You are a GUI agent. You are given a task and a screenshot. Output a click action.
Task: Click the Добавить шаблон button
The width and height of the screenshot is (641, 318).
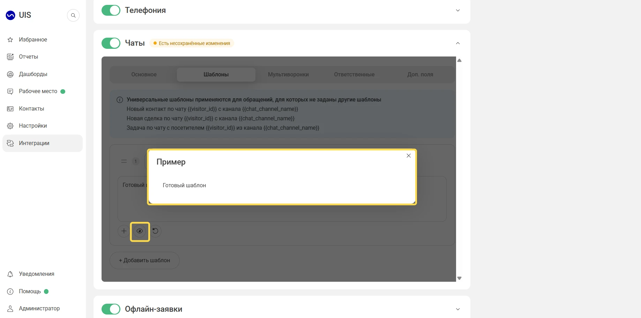[144, 260]
